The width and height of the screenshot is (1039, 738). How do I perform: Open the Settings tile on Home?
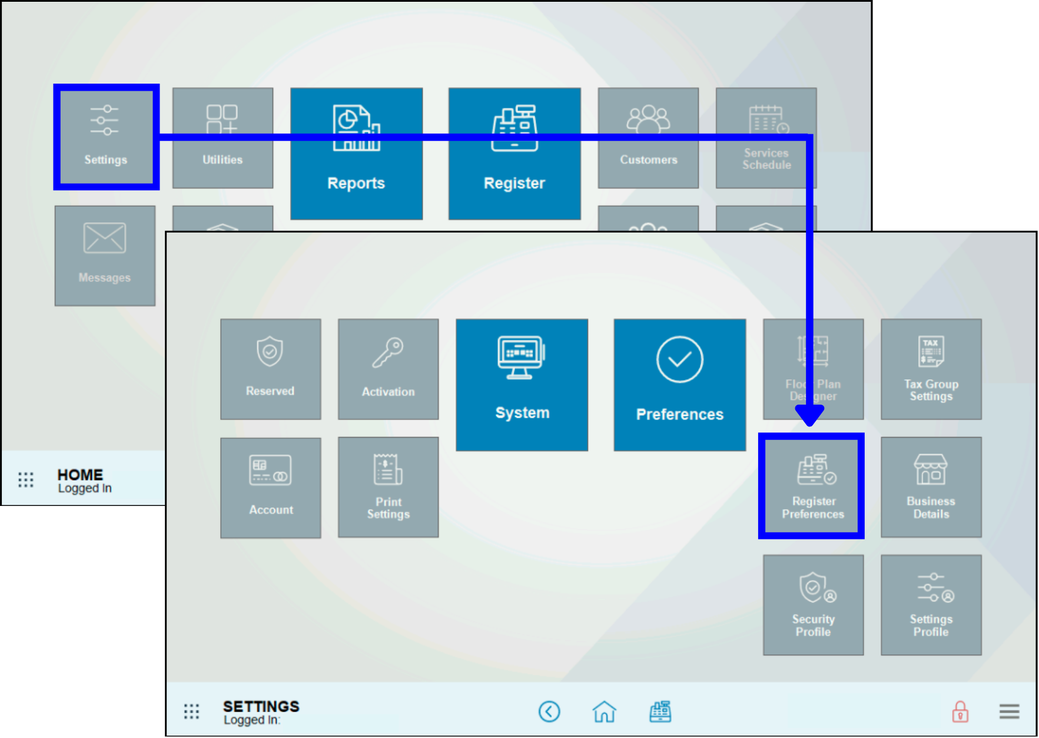click(x=106, y=137)
